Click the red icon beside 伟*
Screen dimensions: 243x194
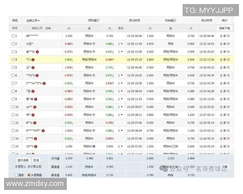click(33, 115)
